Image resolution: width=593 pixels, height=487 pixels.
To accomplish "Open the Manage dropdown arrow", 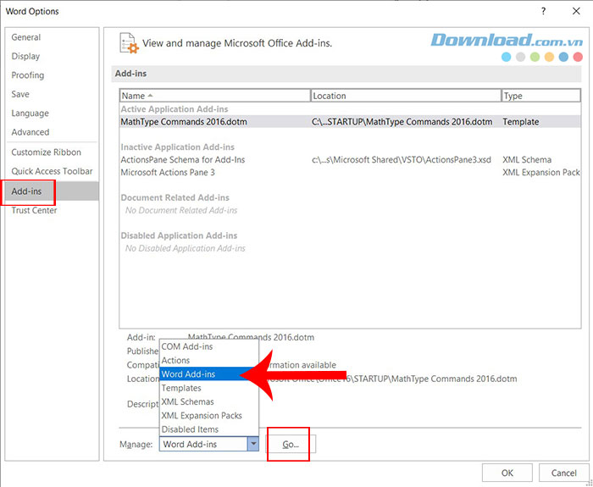I will pos(252,444).
